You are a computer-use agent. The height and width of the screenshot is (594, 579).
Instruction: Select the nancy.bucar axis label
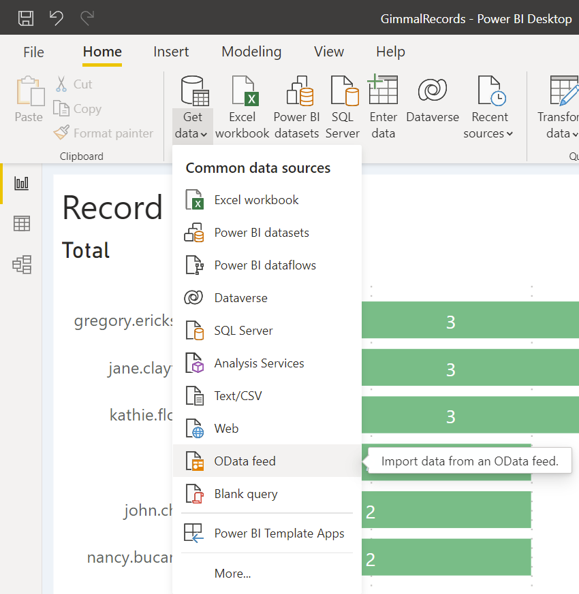(129, 557)
